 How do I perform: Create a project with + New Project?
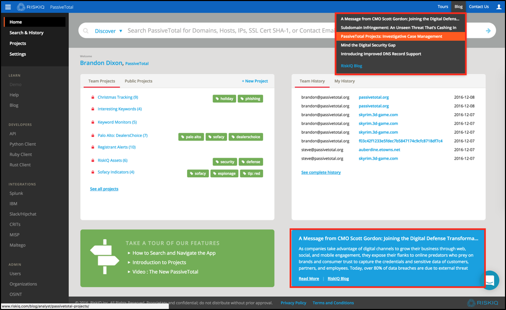tap(255, 81)
